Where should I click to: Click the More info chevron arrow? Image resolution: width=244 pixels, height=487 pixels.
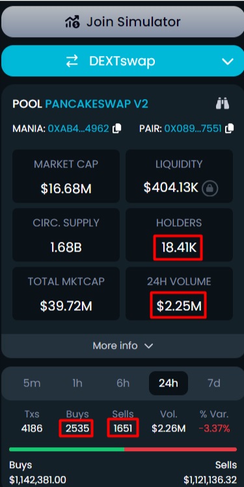pyautogui.click(x=149, y=346)
